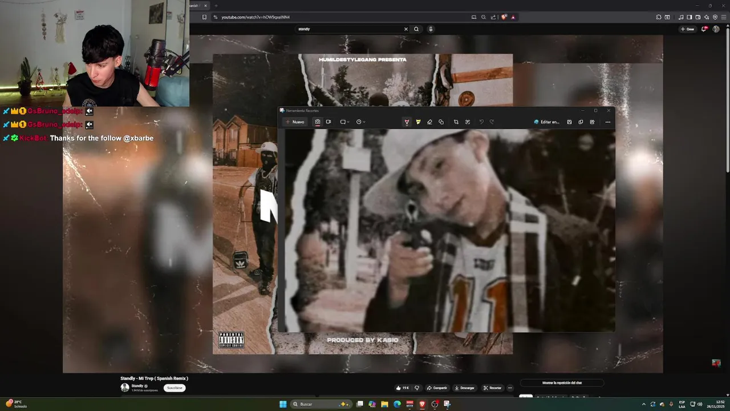Screen dimensions: 730x411
Task: Open the Windows Start menu
Action: click(283, 404)
